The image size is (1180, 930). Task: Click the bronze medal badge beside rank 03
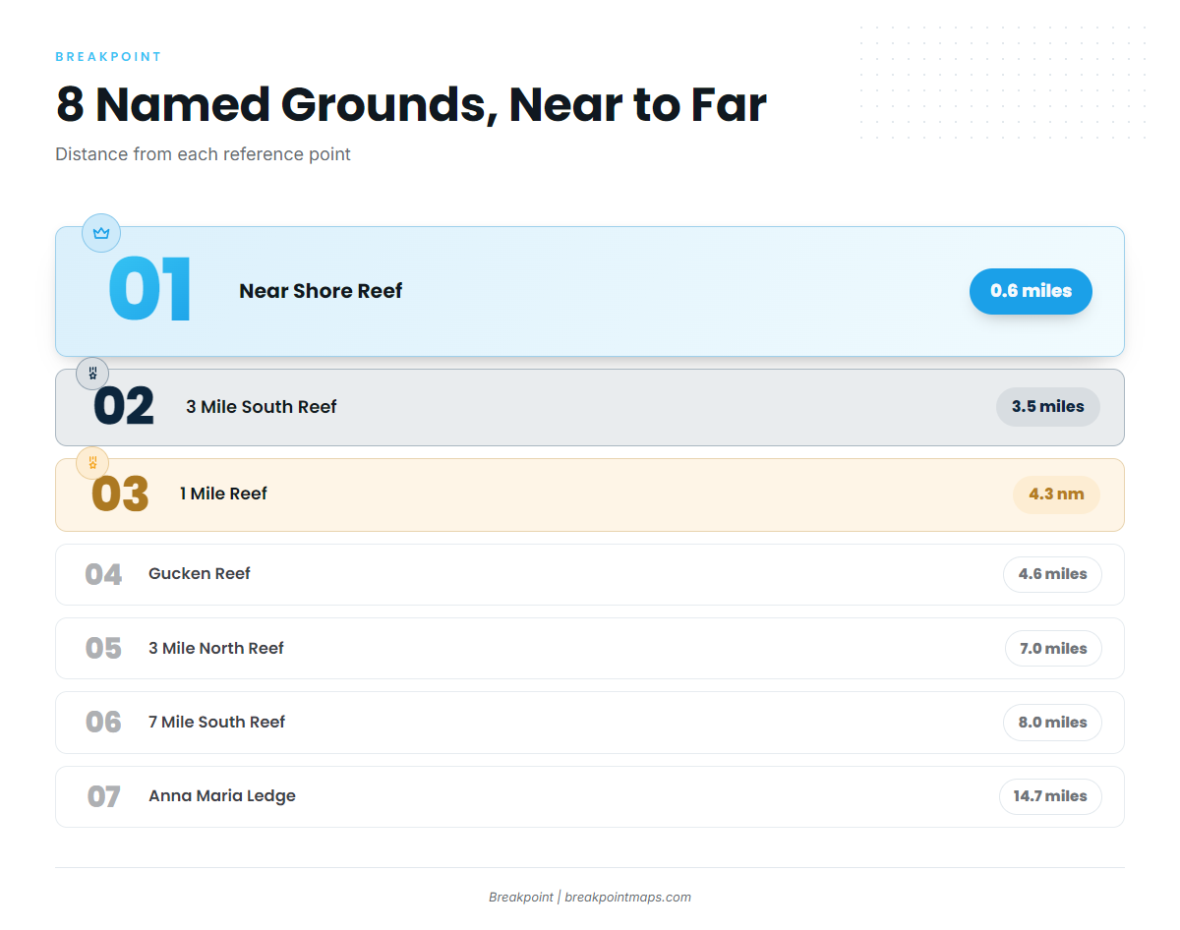pos(92,462)
